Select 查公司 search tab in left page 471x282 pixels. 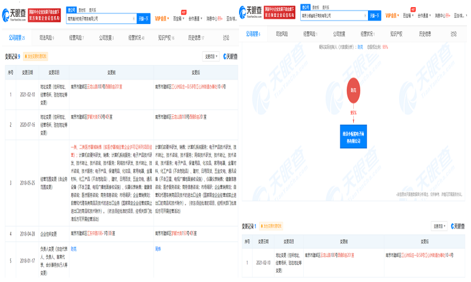71,10
